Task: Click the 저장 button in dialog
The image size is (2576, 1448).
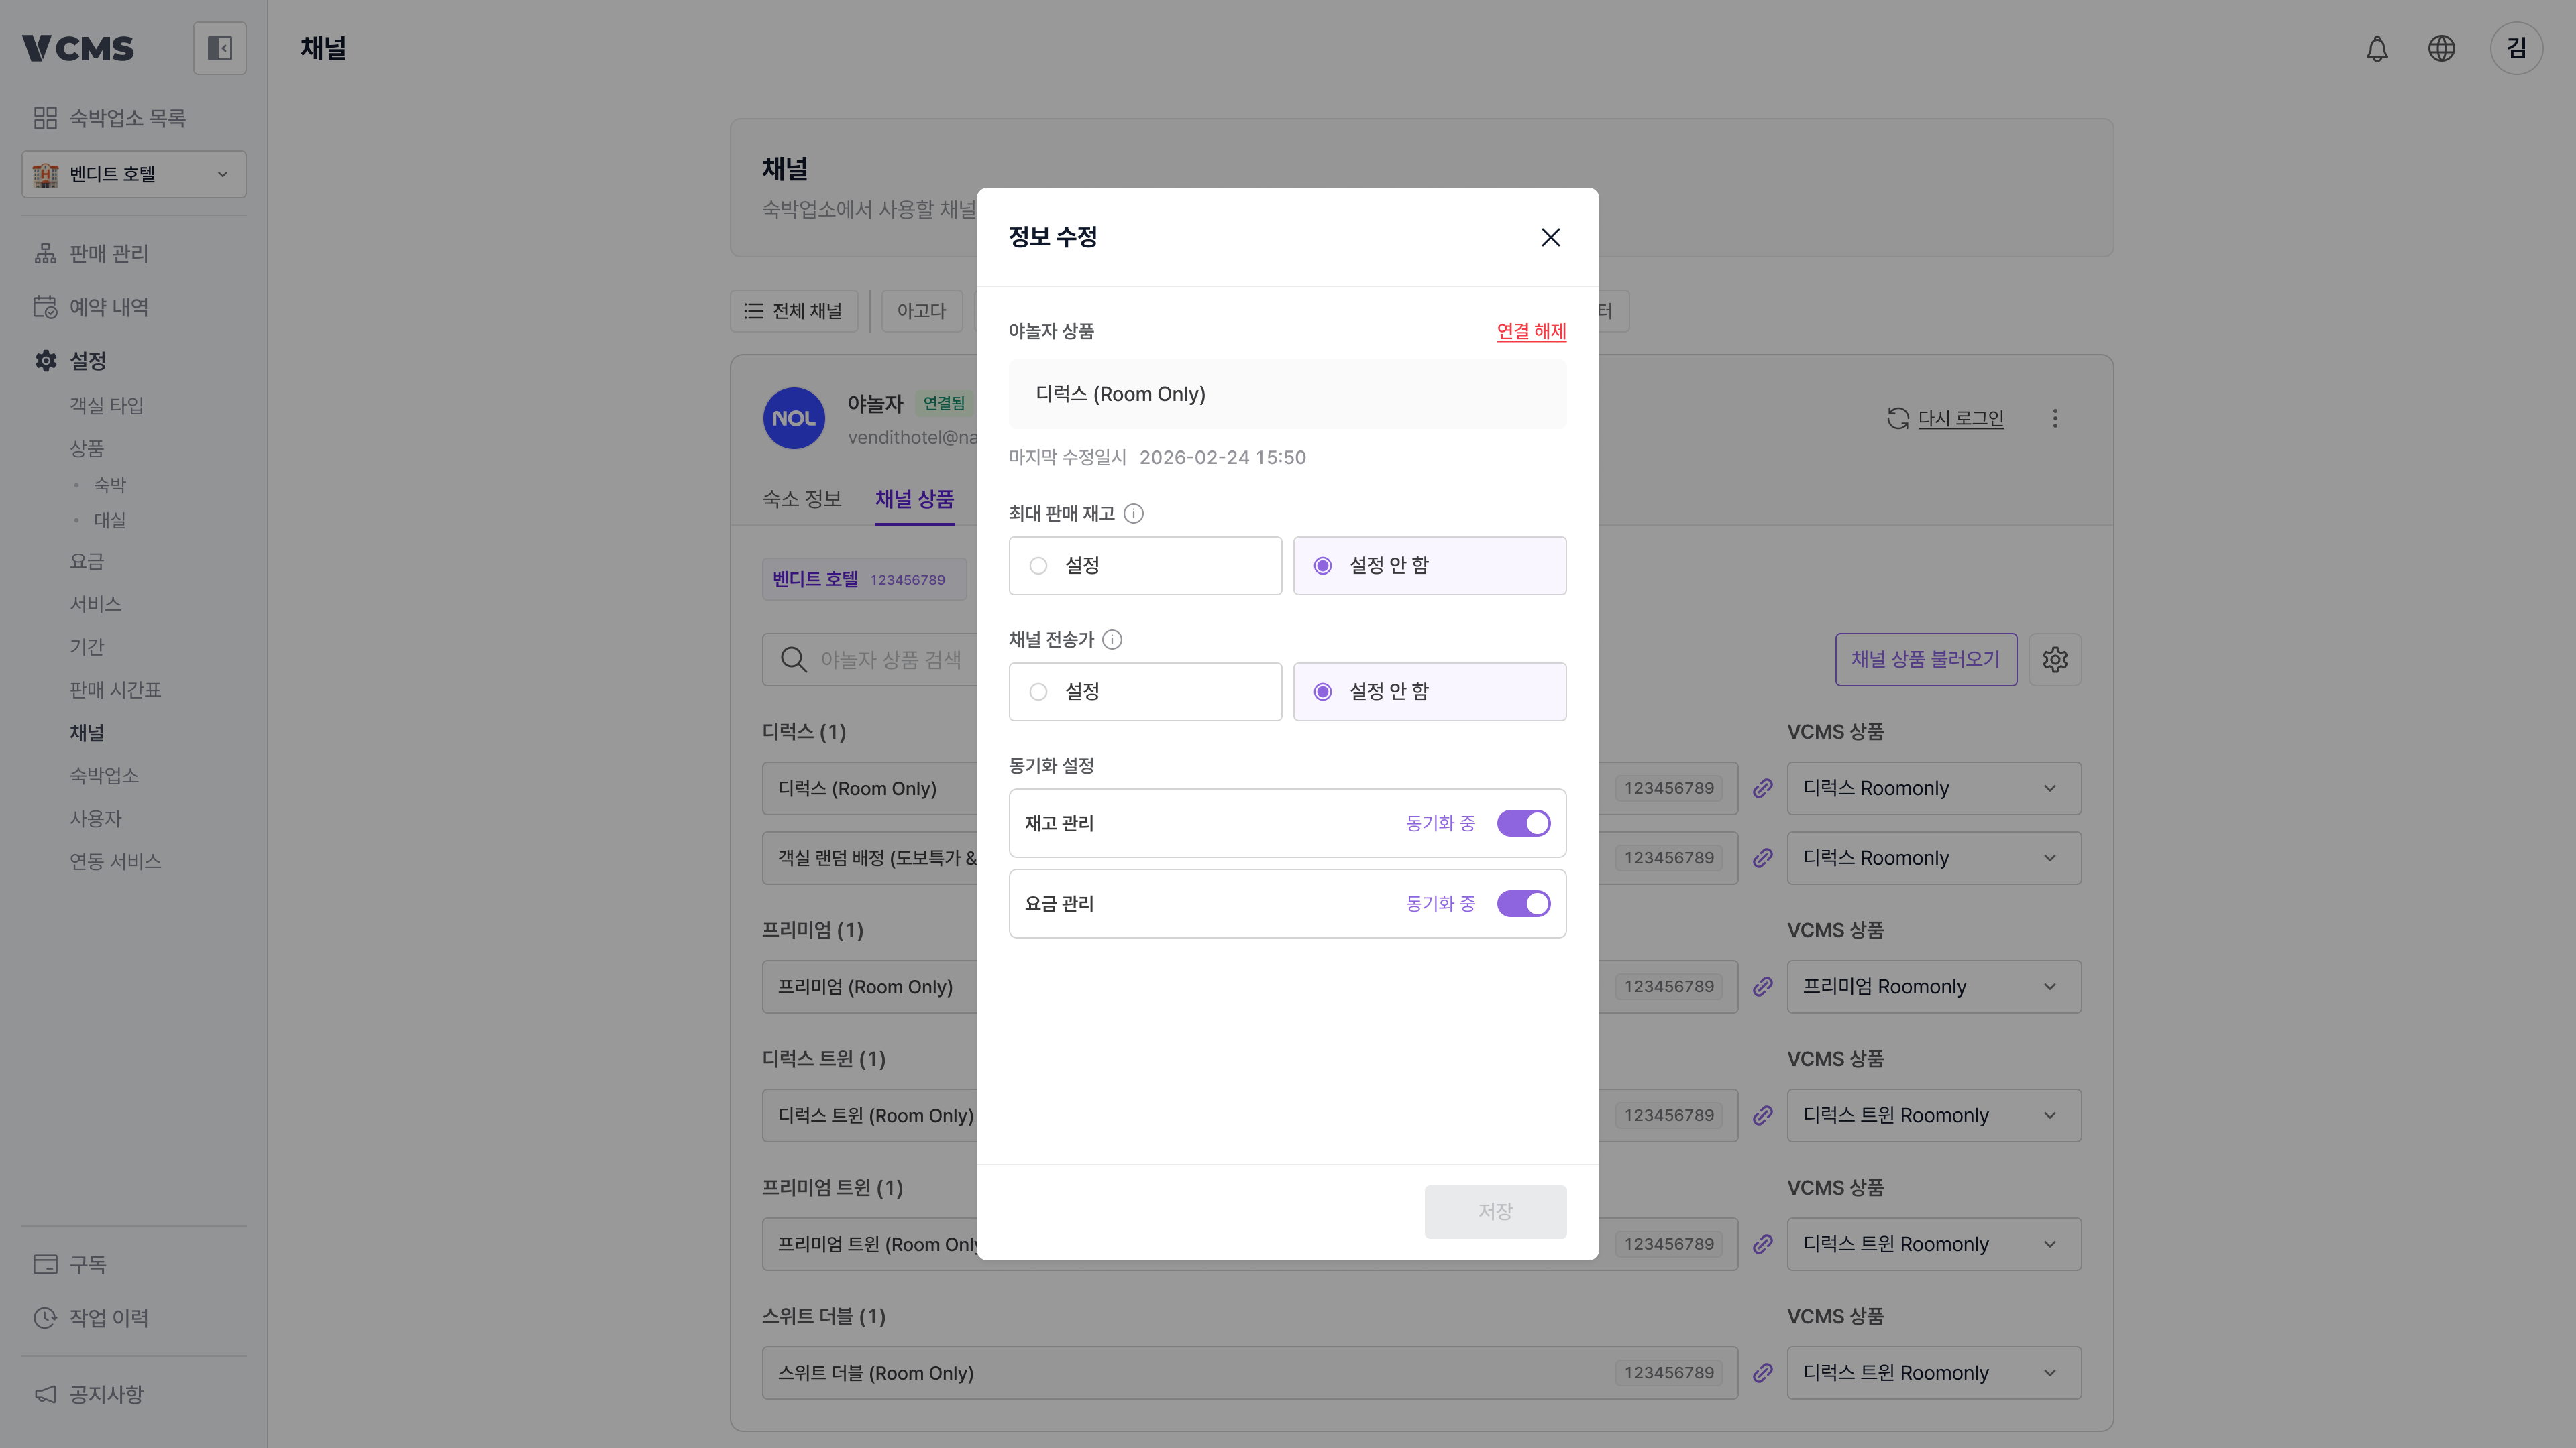Action: coord(1495,1211)
